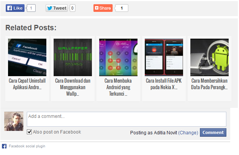Uncheck 'Also post on Facebook' checkbox
This screenshot has height=155, width=239.
[x=29, y=132]
